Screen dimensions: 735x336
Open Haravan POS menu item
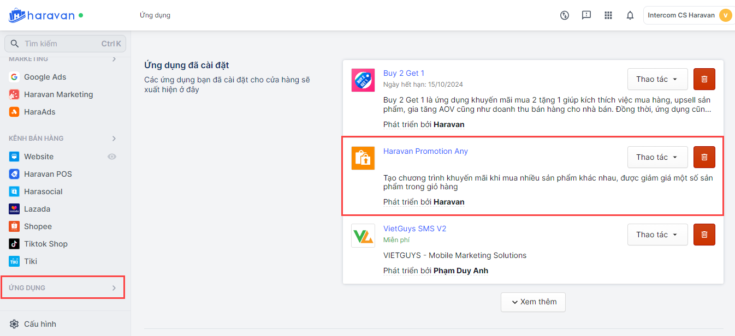pos(48,174)
